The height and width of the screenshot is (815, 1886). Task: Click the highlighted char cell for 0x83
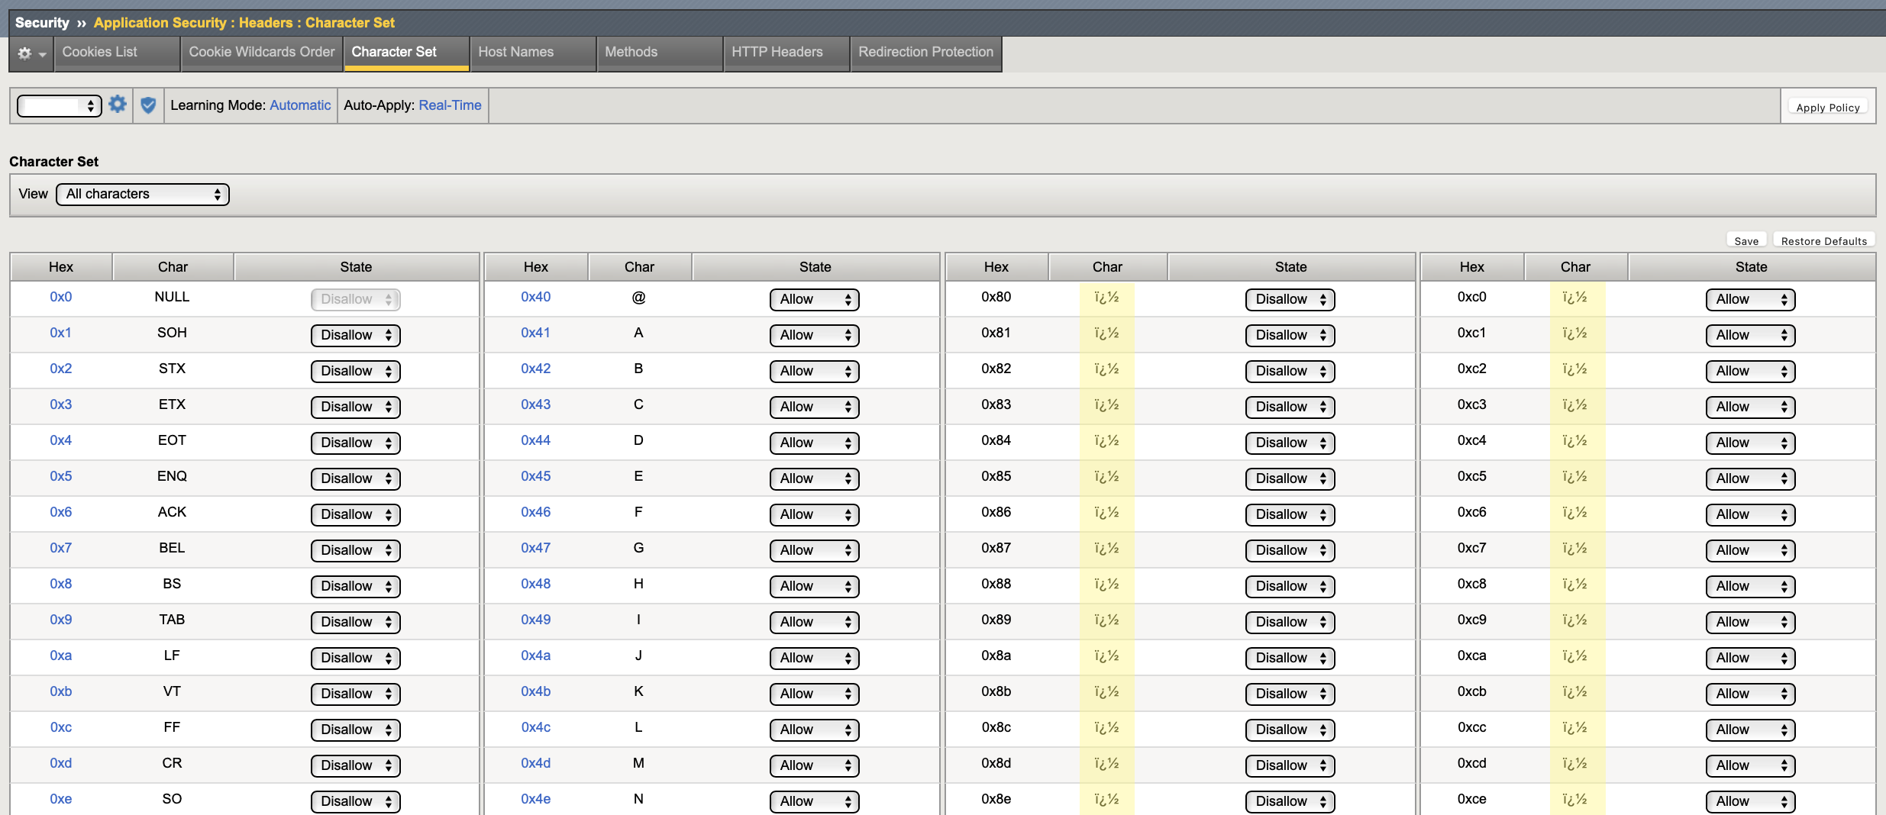click(x=1107, y=405)
